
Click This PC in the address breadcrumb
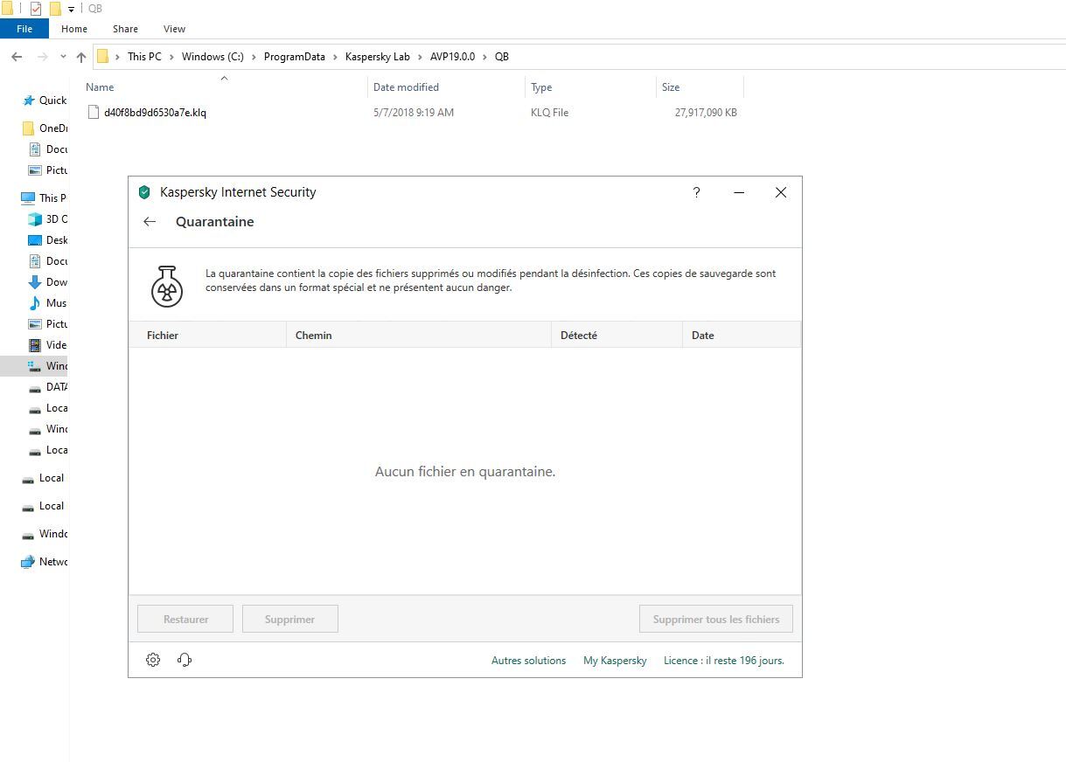[x=144, y=57]
